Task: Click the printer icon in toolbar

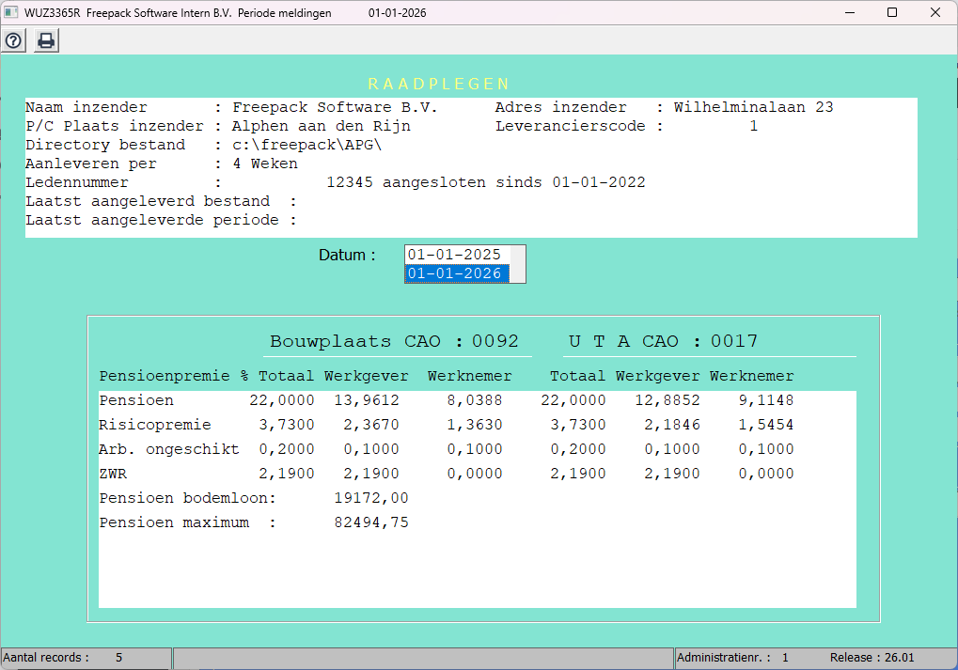Action: [x=45, y=41]
